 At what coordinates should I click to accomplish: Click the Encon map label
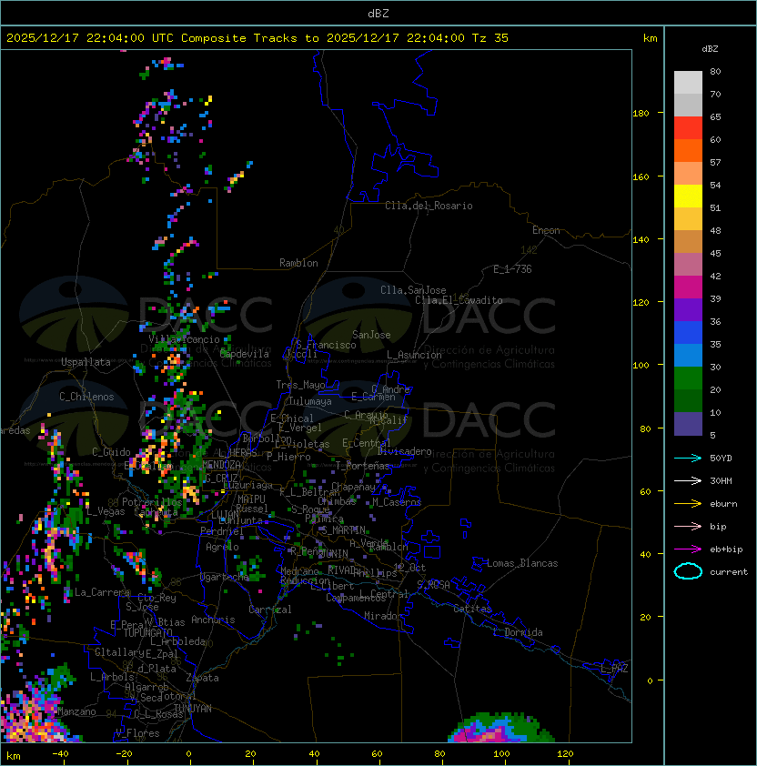(546, 230)
